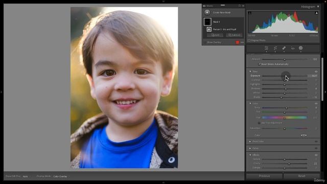Click the Masks panel help icon
This screenshot has width=327, height=184.
[x=240, y=6]
